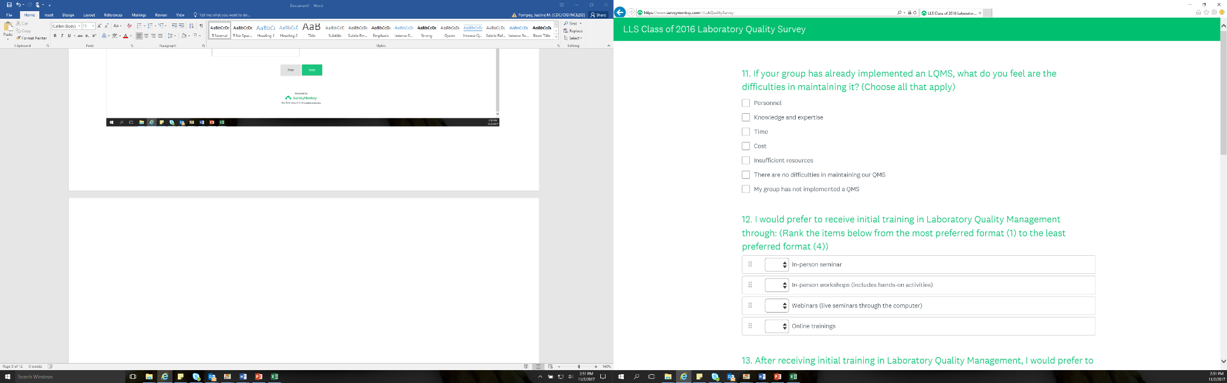The image size is (1227, 383).
Task: Open the rank dropdown for Online trainings
Action: pyautogui.click(x=776, y=326)
